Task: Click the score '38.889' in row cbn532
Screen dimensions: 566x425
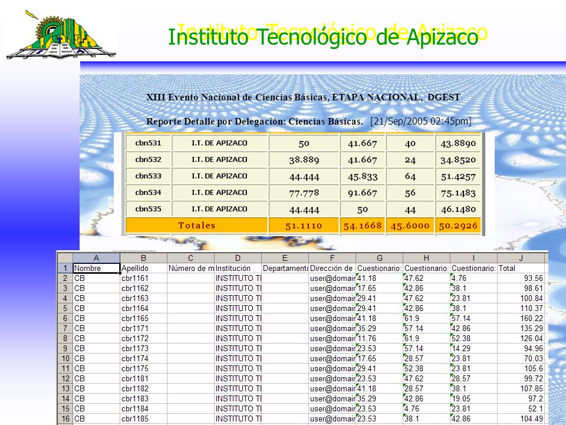Action: coord(304,160)
